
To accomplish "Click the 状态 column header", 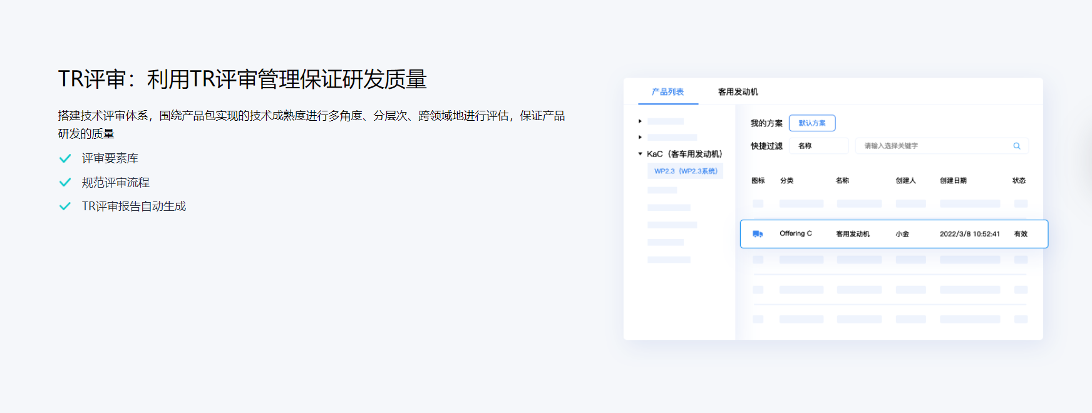I will [x=1019, y=181].
